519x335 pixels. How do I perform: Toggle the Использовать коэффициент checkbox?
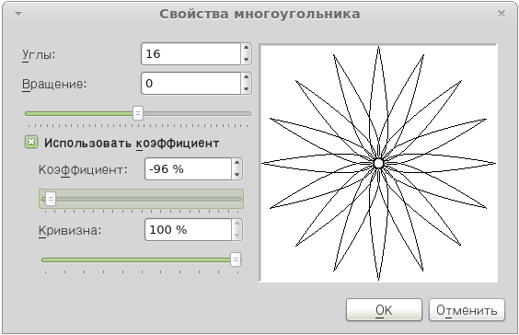[31, 143]
